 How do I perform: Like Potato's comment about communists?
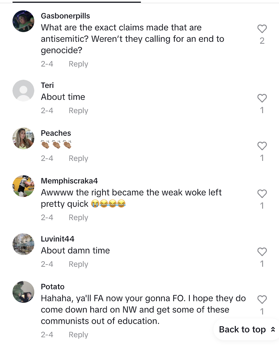262,300
